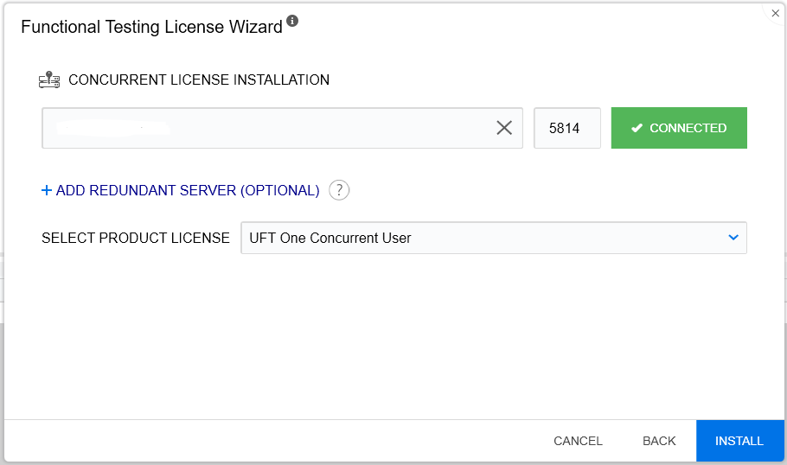Click ADD REDUNDANT SERVER (OPTIONAL) link
The height and width of the screenshot is (465, 787).
(188, 190)
